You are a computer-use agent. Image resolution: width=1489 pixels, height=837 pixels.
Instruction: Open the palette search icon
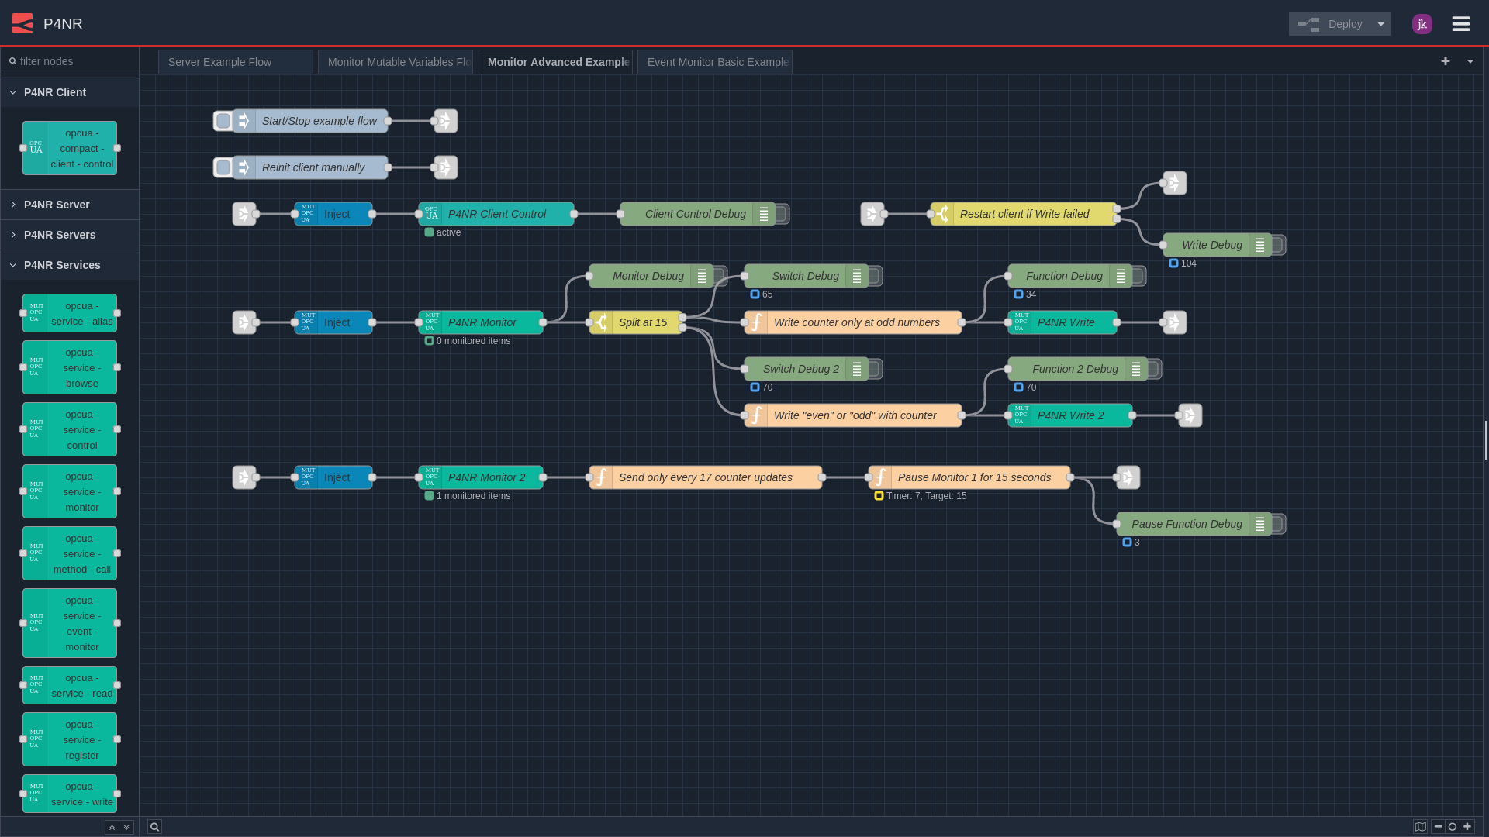154,827
